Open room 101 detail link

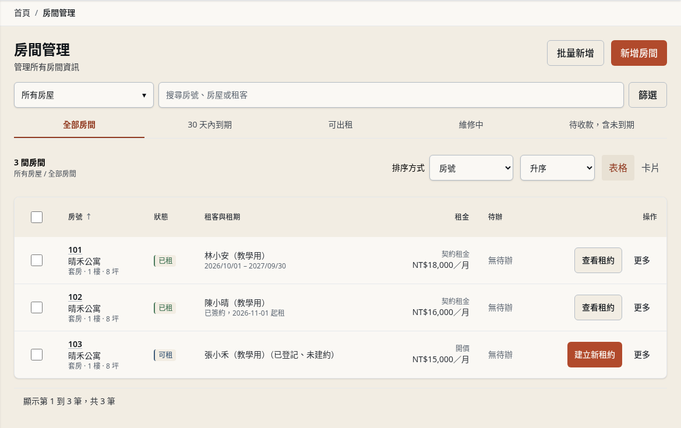coord(75,250)
